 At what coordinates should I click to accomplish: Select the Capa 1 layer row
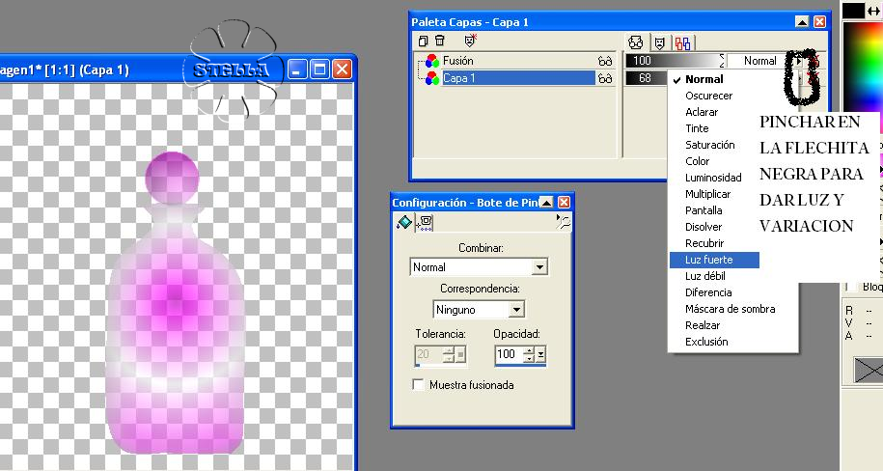(518, 78)
